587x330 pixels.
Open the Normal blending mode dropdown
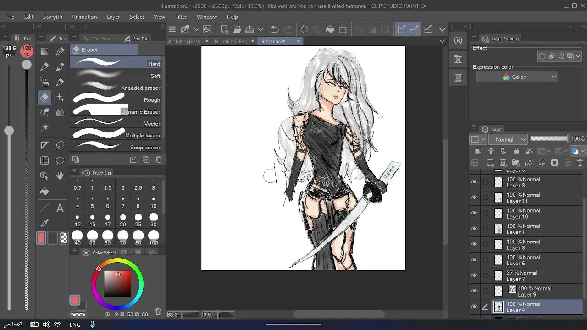click(508, 139)
